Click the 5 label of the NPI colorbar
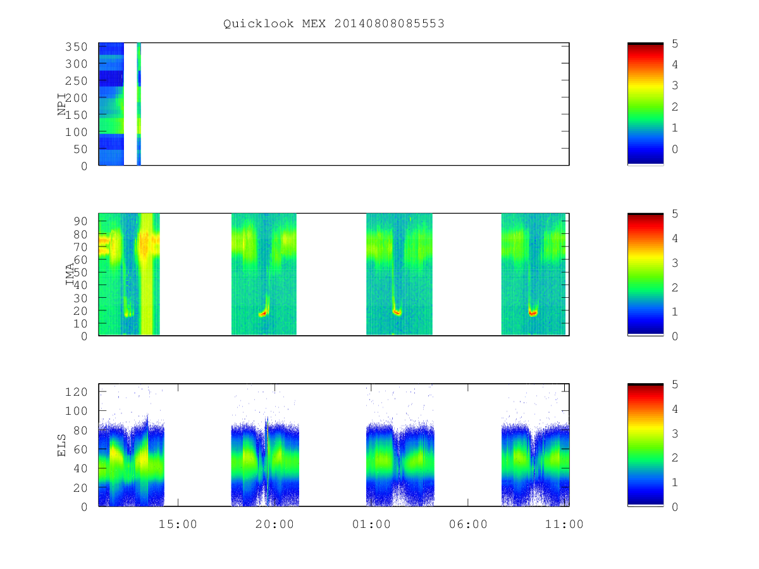 (674, 43)
